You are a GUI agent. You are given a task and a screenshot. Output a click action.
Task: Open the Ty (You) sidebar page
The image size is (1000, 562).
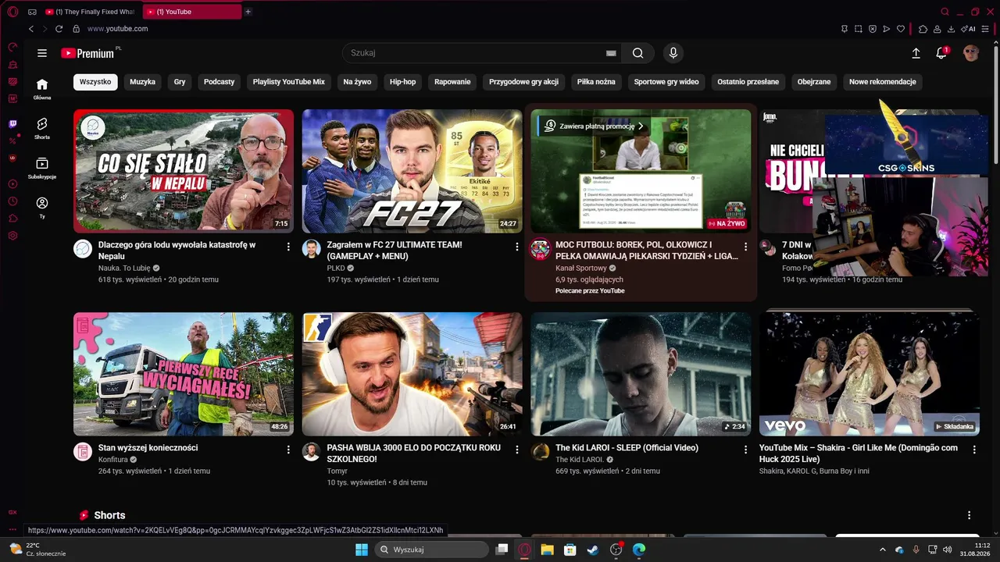[42, 207]
